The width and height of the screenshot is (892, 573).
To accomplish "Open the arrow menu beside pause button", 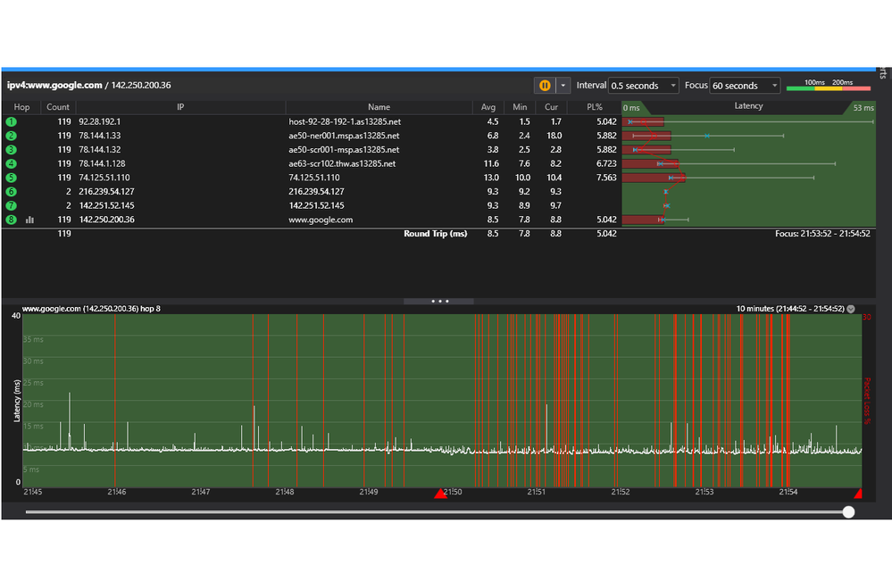I will tap(563, 86).
